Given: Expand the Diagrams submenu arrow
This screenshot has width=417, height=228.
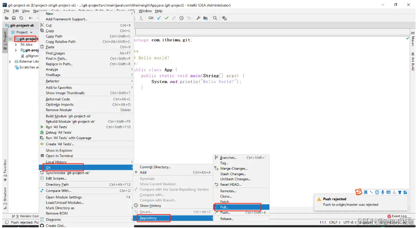Looking at the screenshot, I should tap(132, 220).
